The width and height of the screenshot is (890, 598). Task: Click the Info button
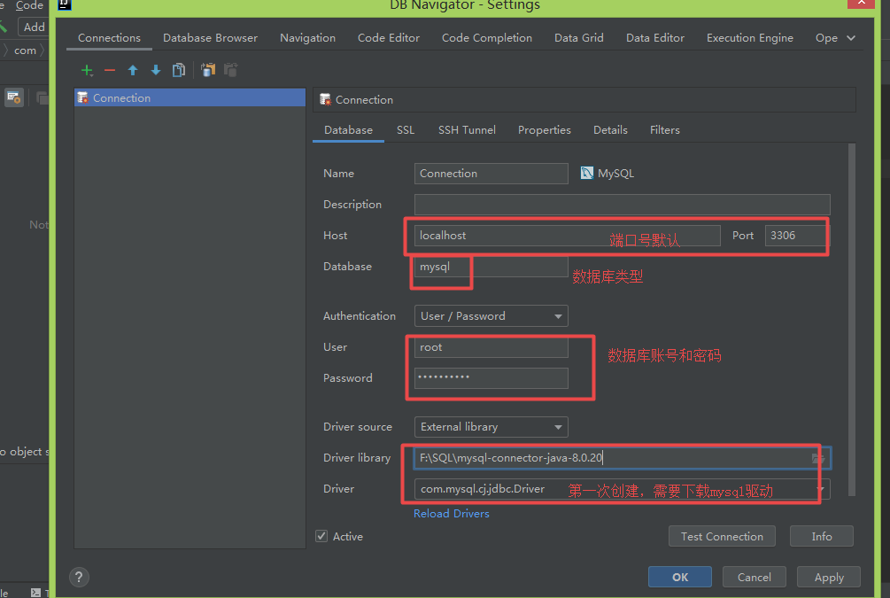point(821,537)
